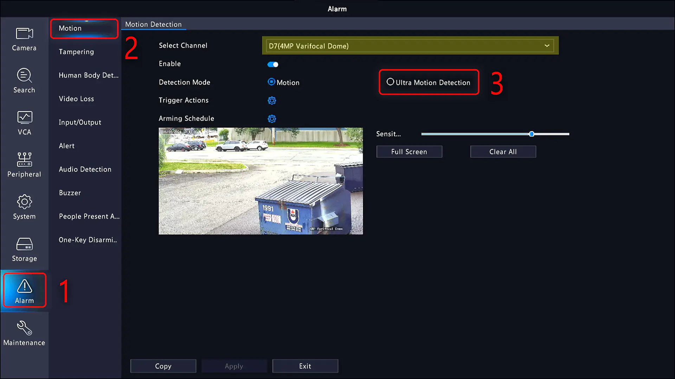This screenshot has width=675, height=379.
Task: Click the Apply button to save changes
Action: pos(234,366)
